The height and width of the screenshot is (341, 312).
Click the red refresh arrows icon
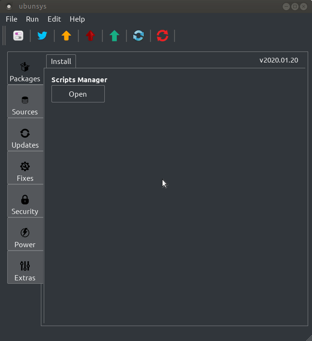point(162,36)
